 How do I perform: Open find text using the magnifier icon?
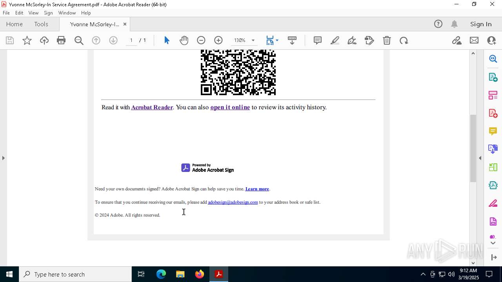click(79, 40)
